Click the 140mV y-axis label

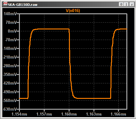[10, 14]
